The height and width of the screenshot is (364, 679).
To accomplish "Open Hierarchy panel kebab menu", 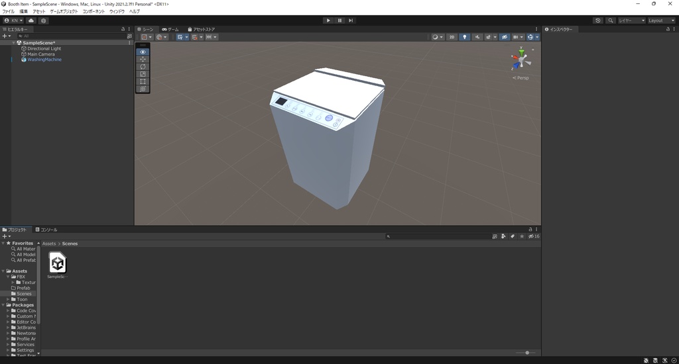I will 129,29.
